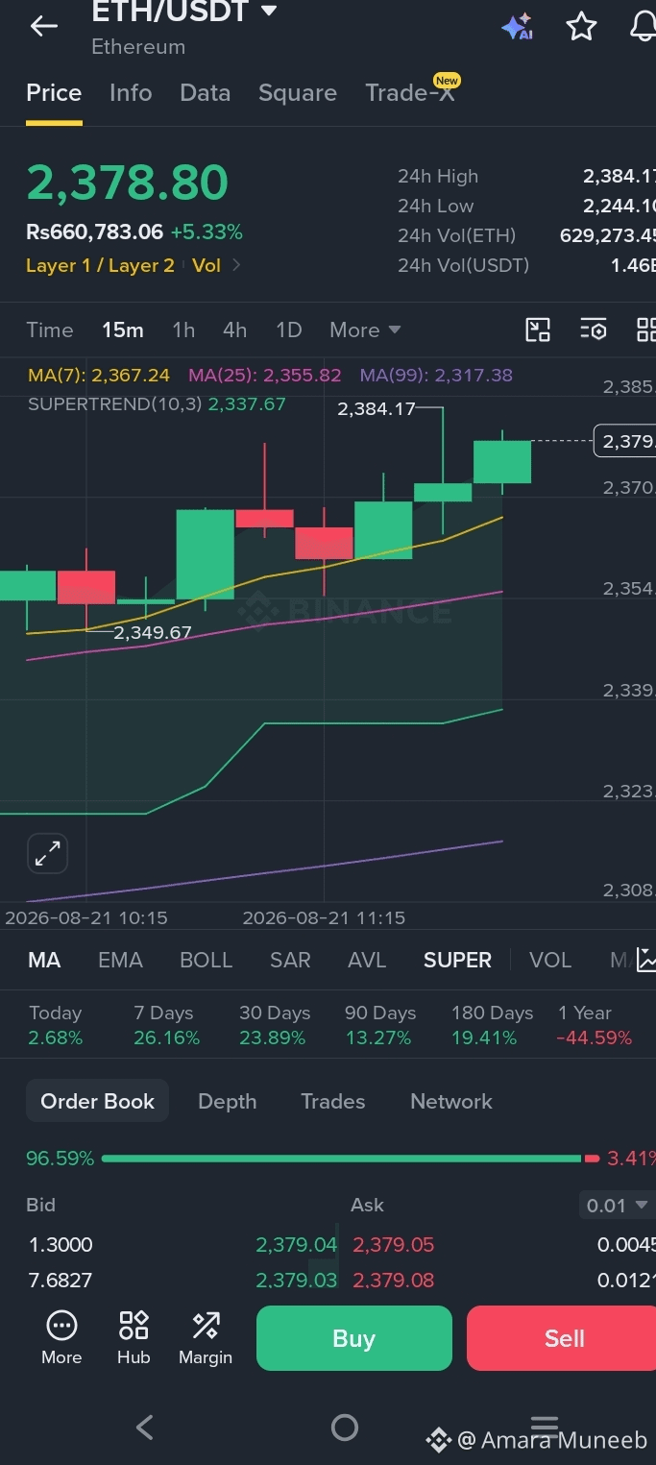Open the AI sparkle assistant icon

pos(518,27)
